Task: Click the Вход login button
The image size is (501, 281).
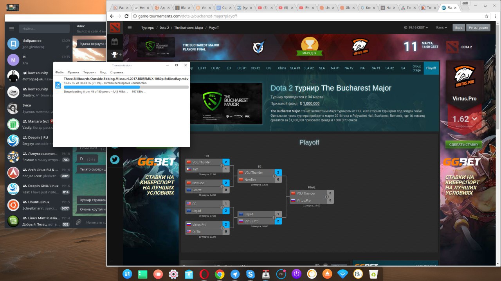Action: click(458, 28)
